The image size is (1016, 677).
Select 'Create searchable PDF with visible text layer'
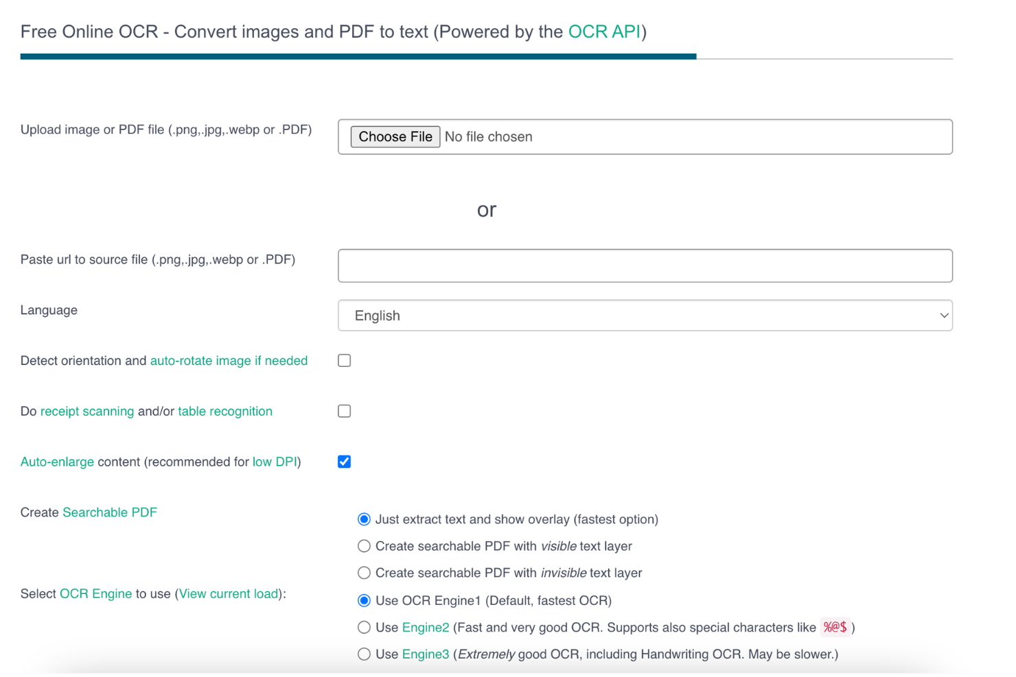(x=364, y=546)
